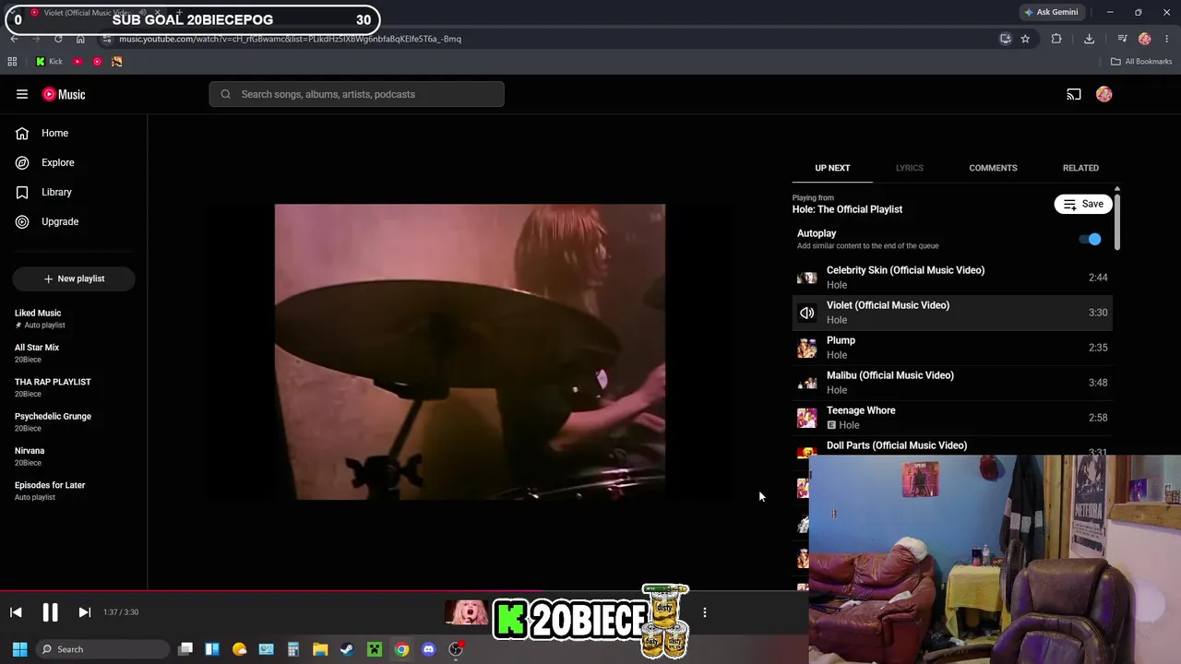Open the Chrome profile avatar
1181x664 pixels.
point(1145,39)
